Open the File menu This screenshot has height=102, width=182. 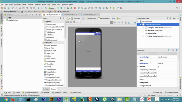(2, 5)
